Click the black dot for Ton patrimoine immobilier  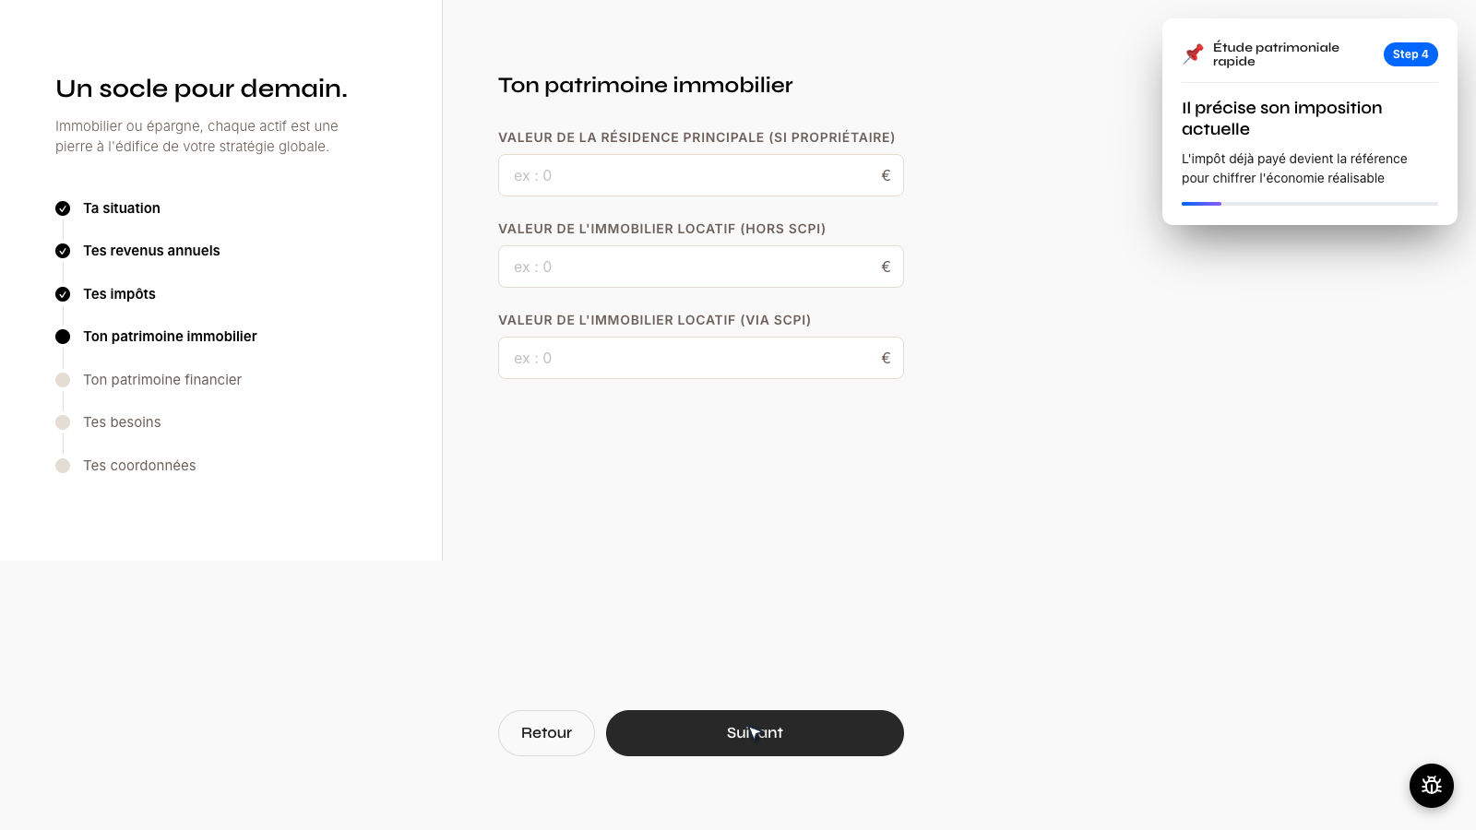(63, 337)
